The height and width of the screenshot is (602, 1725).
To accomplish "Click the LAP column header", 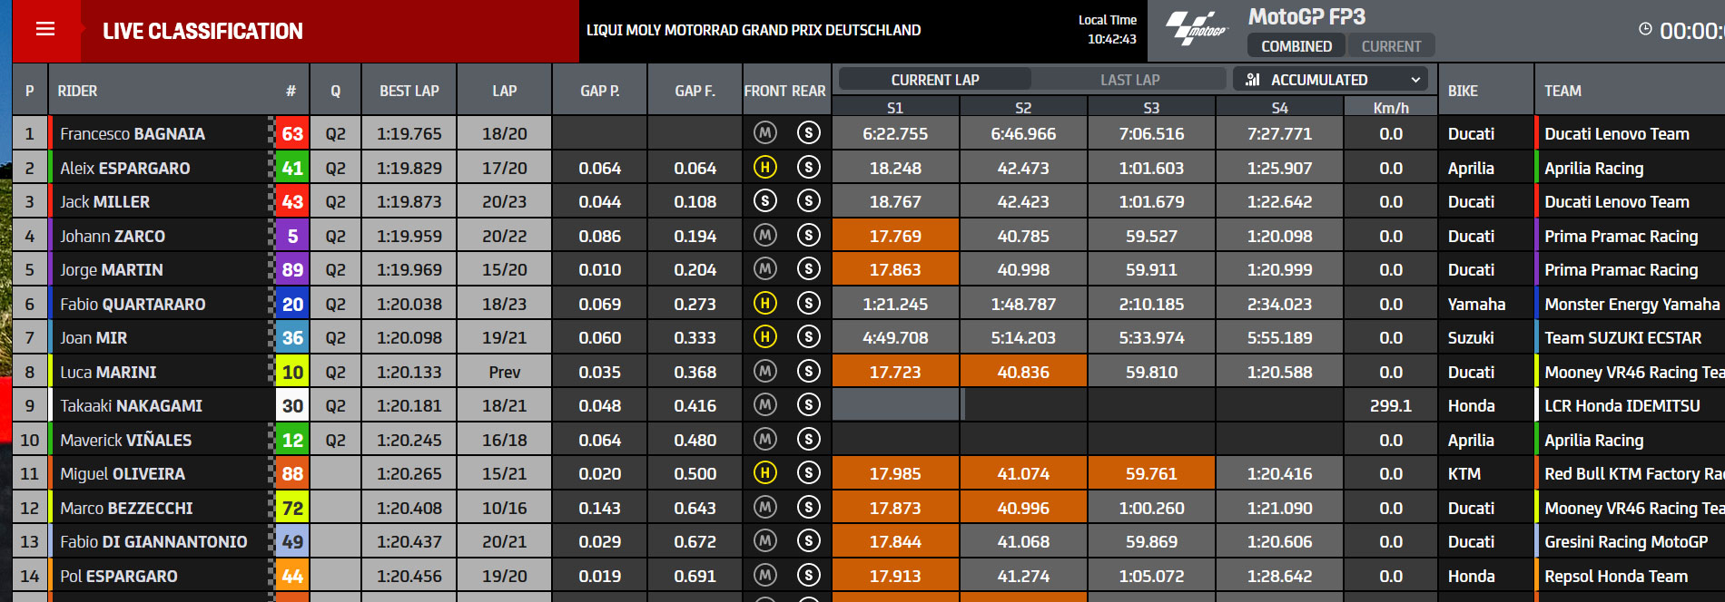I will tap(505, 91).
